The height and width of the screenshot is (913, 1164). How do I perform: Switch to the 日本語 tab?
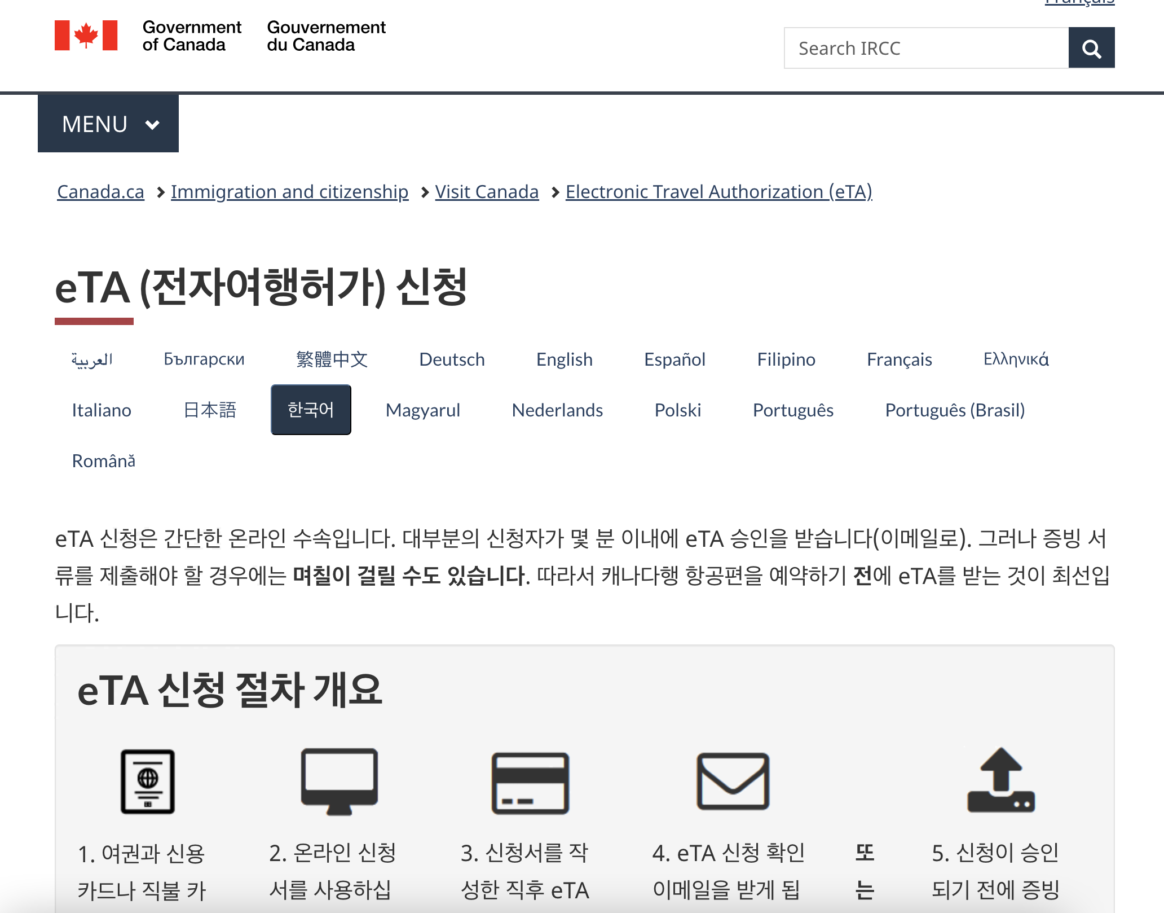click(x=210, y=410)
